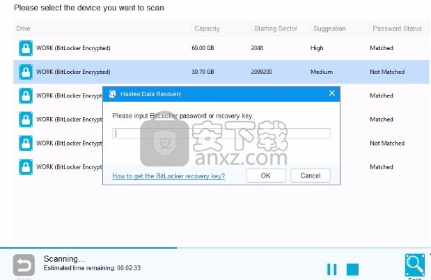Select the WORK drive with 60.00 GB capacity
The image size is (431, 280).
pos(221,48)
